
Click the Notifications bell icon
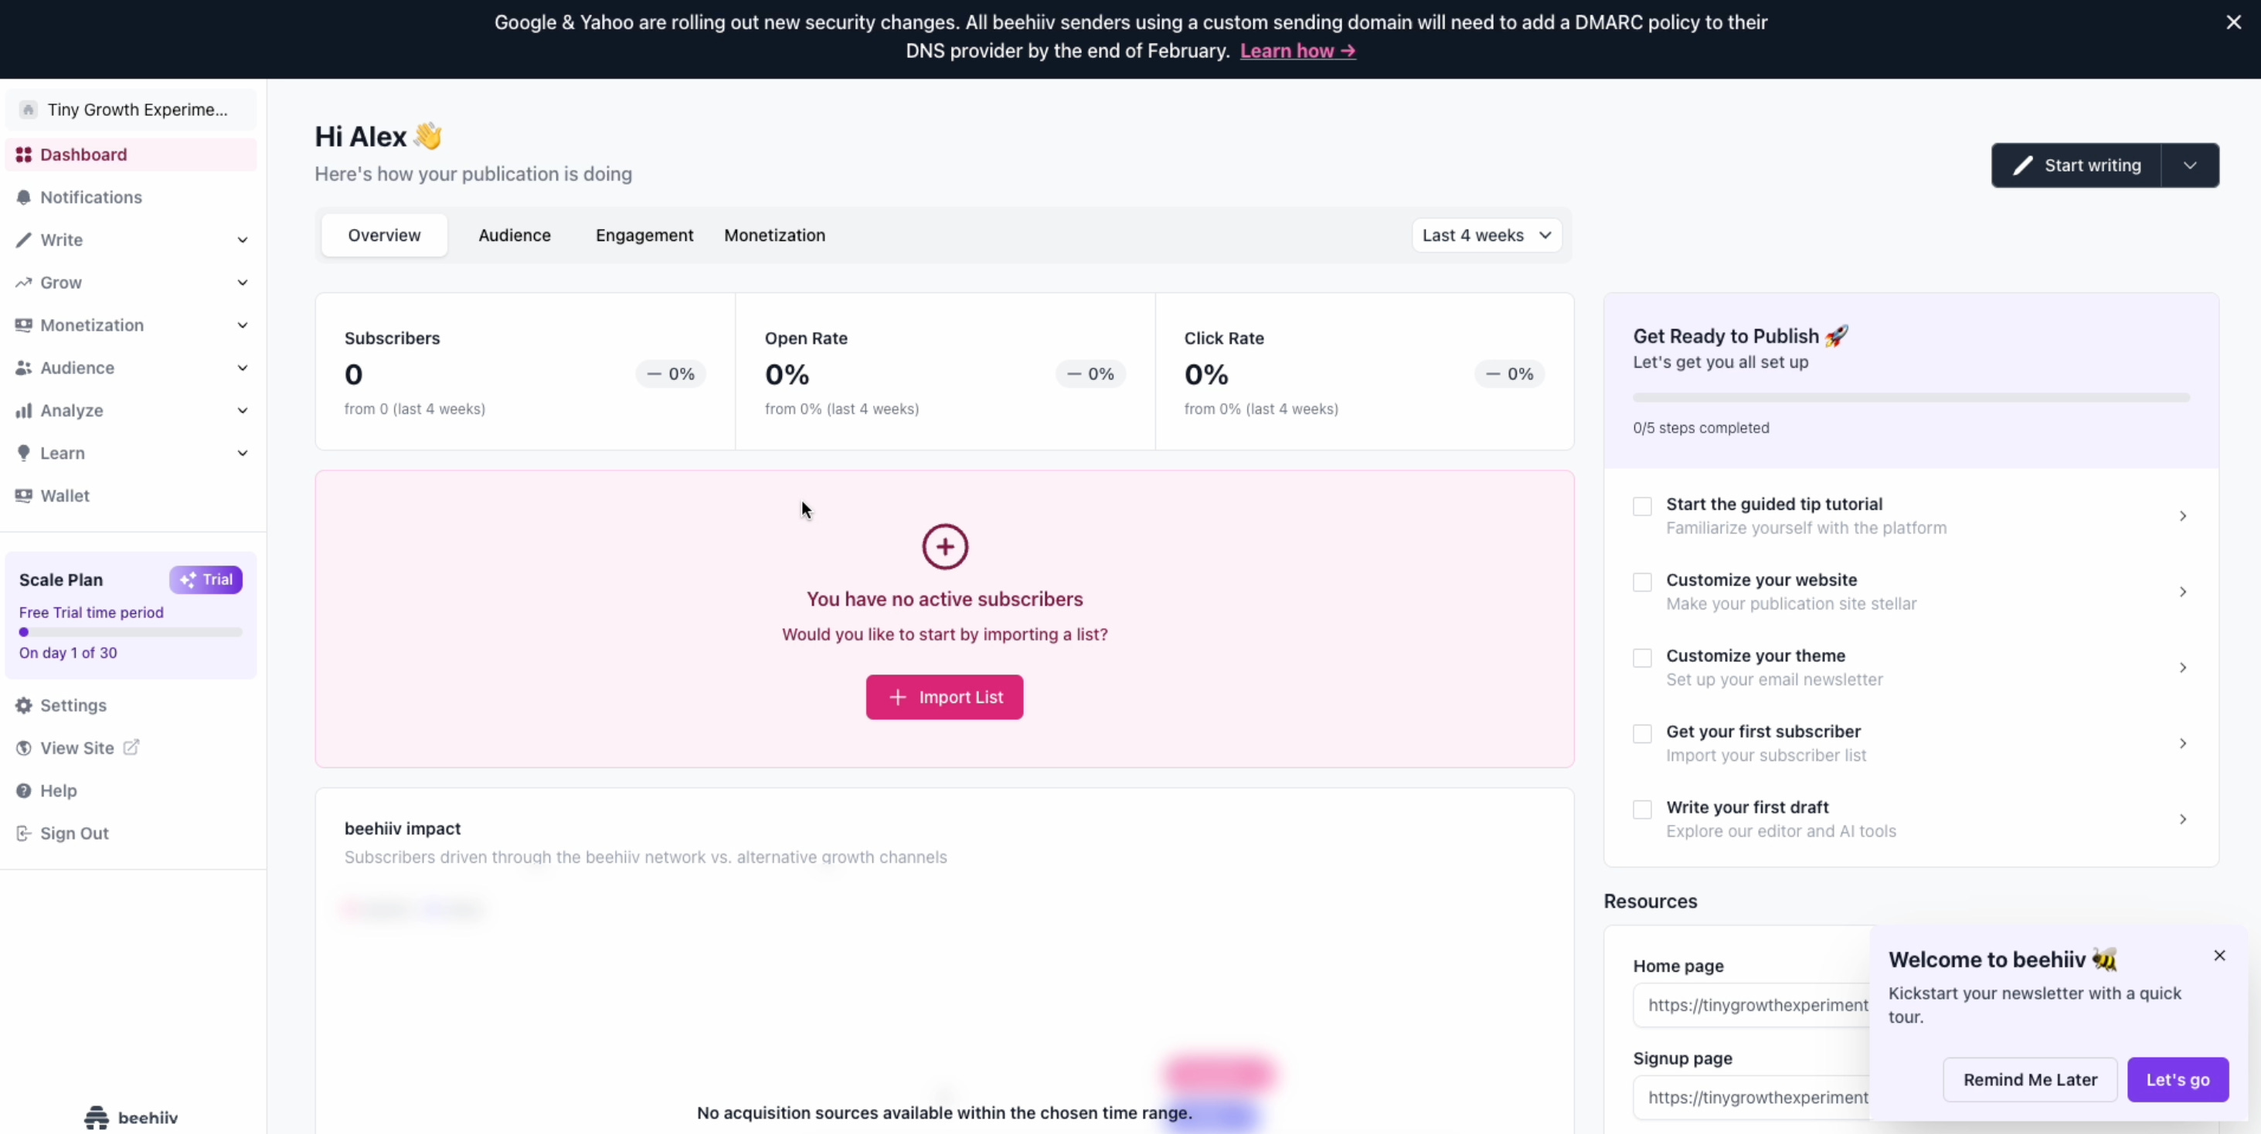[24, 198]
